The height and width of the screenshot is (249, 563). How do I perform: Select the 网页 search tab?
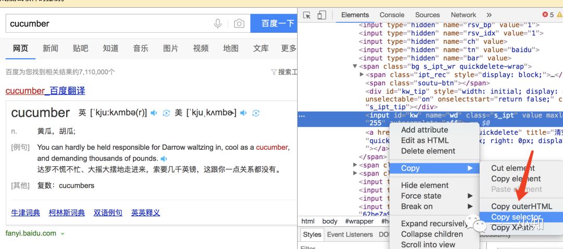click(x=20, y=48)
